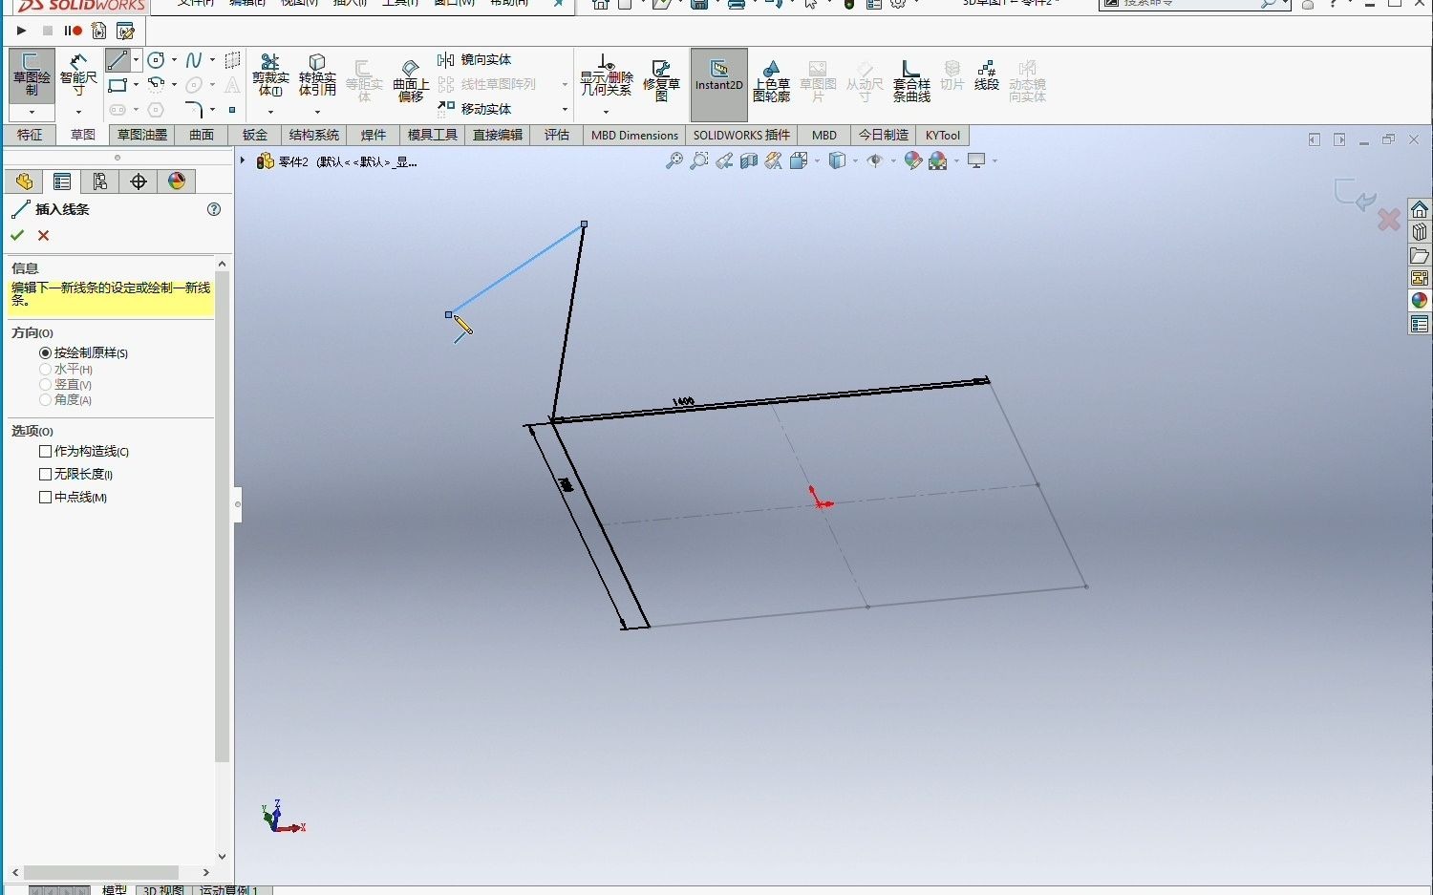Open the KYTool tab
The width and height of the screenshot is (1433, 895).
pos(942,135)
